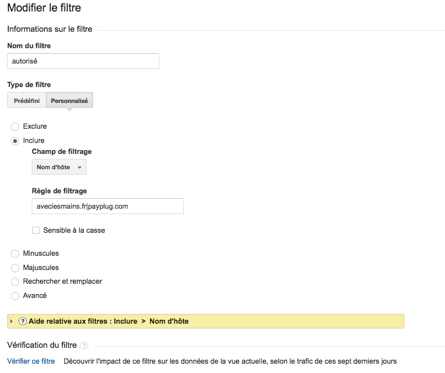
Task: Choose the Minuscules option
Action: [x=15, y=254]
